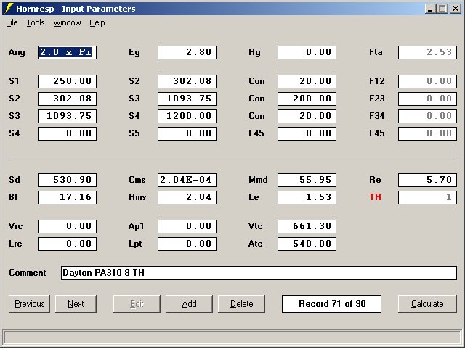465x348 pixels.
Task: Click the Comment label
Action: (x=28, y=273)
